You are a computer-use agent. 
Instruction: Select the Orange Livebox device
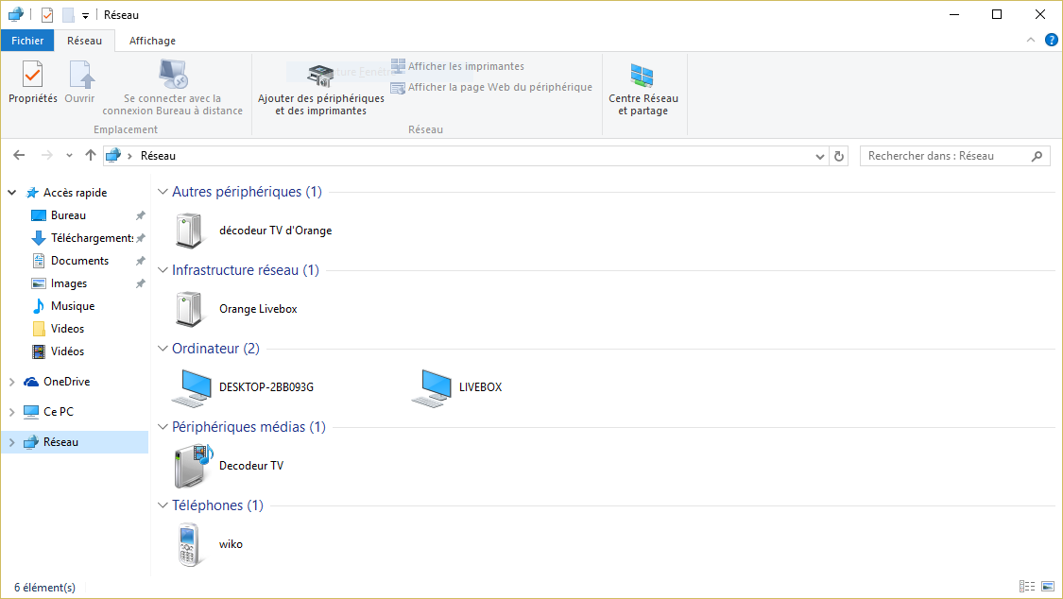[x=236, y=309]
